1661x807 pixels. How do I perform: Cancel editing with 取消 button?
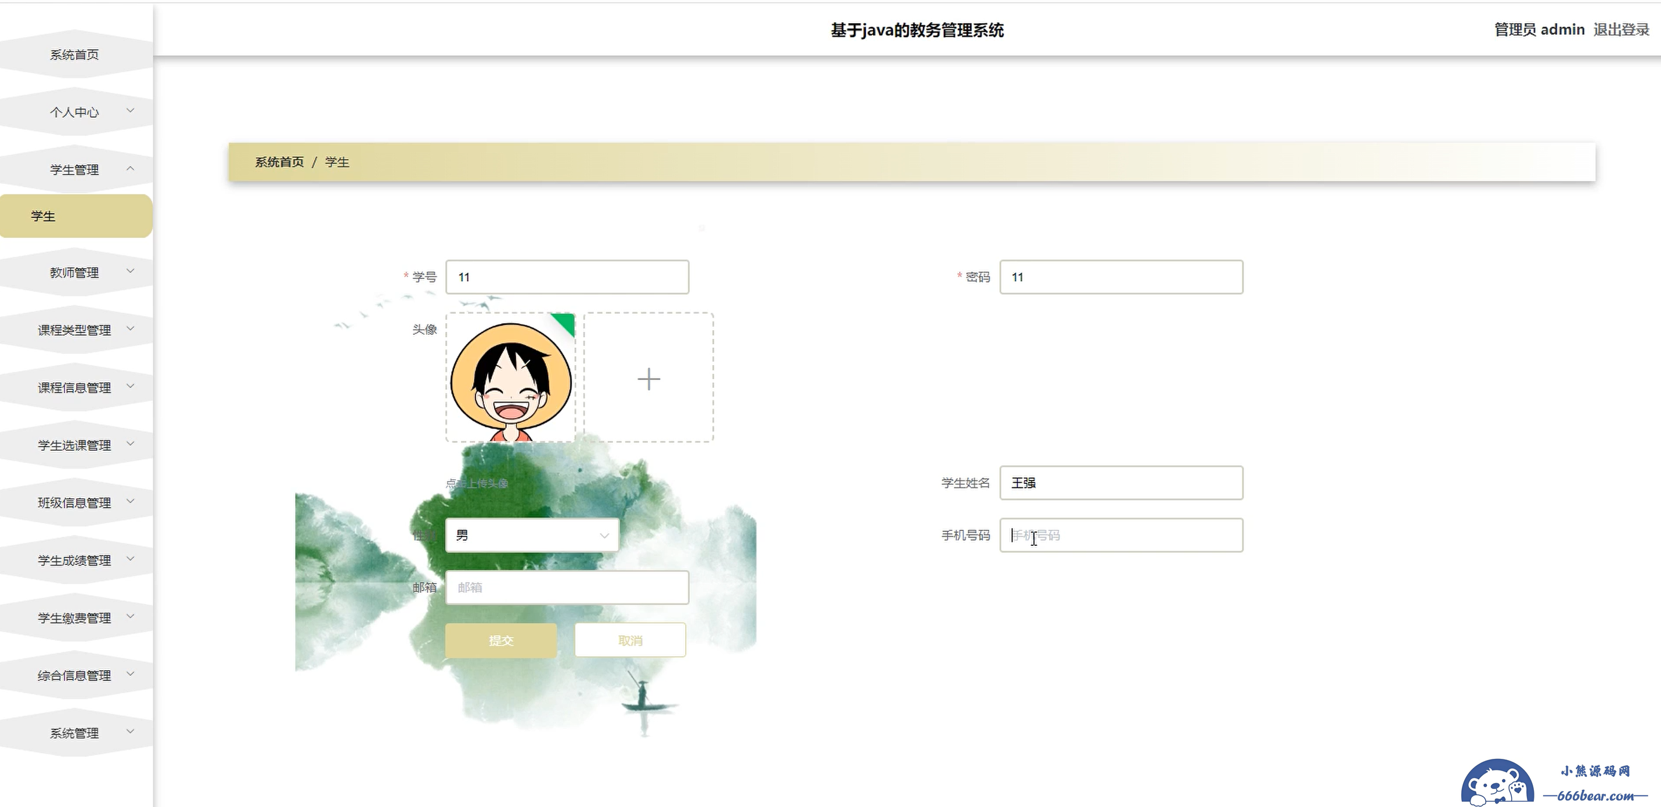[630, 640]
